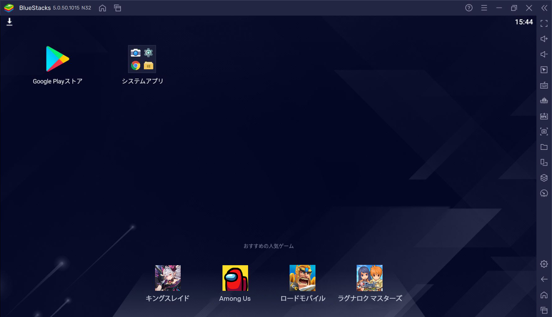The height and width of the screenshot is (317, 552).
Task: Open the multi-instance manager
Action: pyautogui.click(x=544, y=178)
